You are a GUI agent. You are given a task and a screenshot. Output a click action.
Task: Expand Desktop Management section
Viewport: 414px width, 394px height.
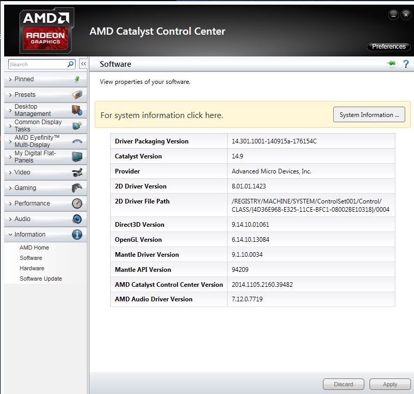pyautogui.click(x=46, y=110)
